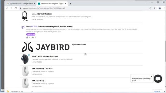Click the M/N: TR0006 model number
The width and height of the screenshot is (166, 93).
point(37,62)
